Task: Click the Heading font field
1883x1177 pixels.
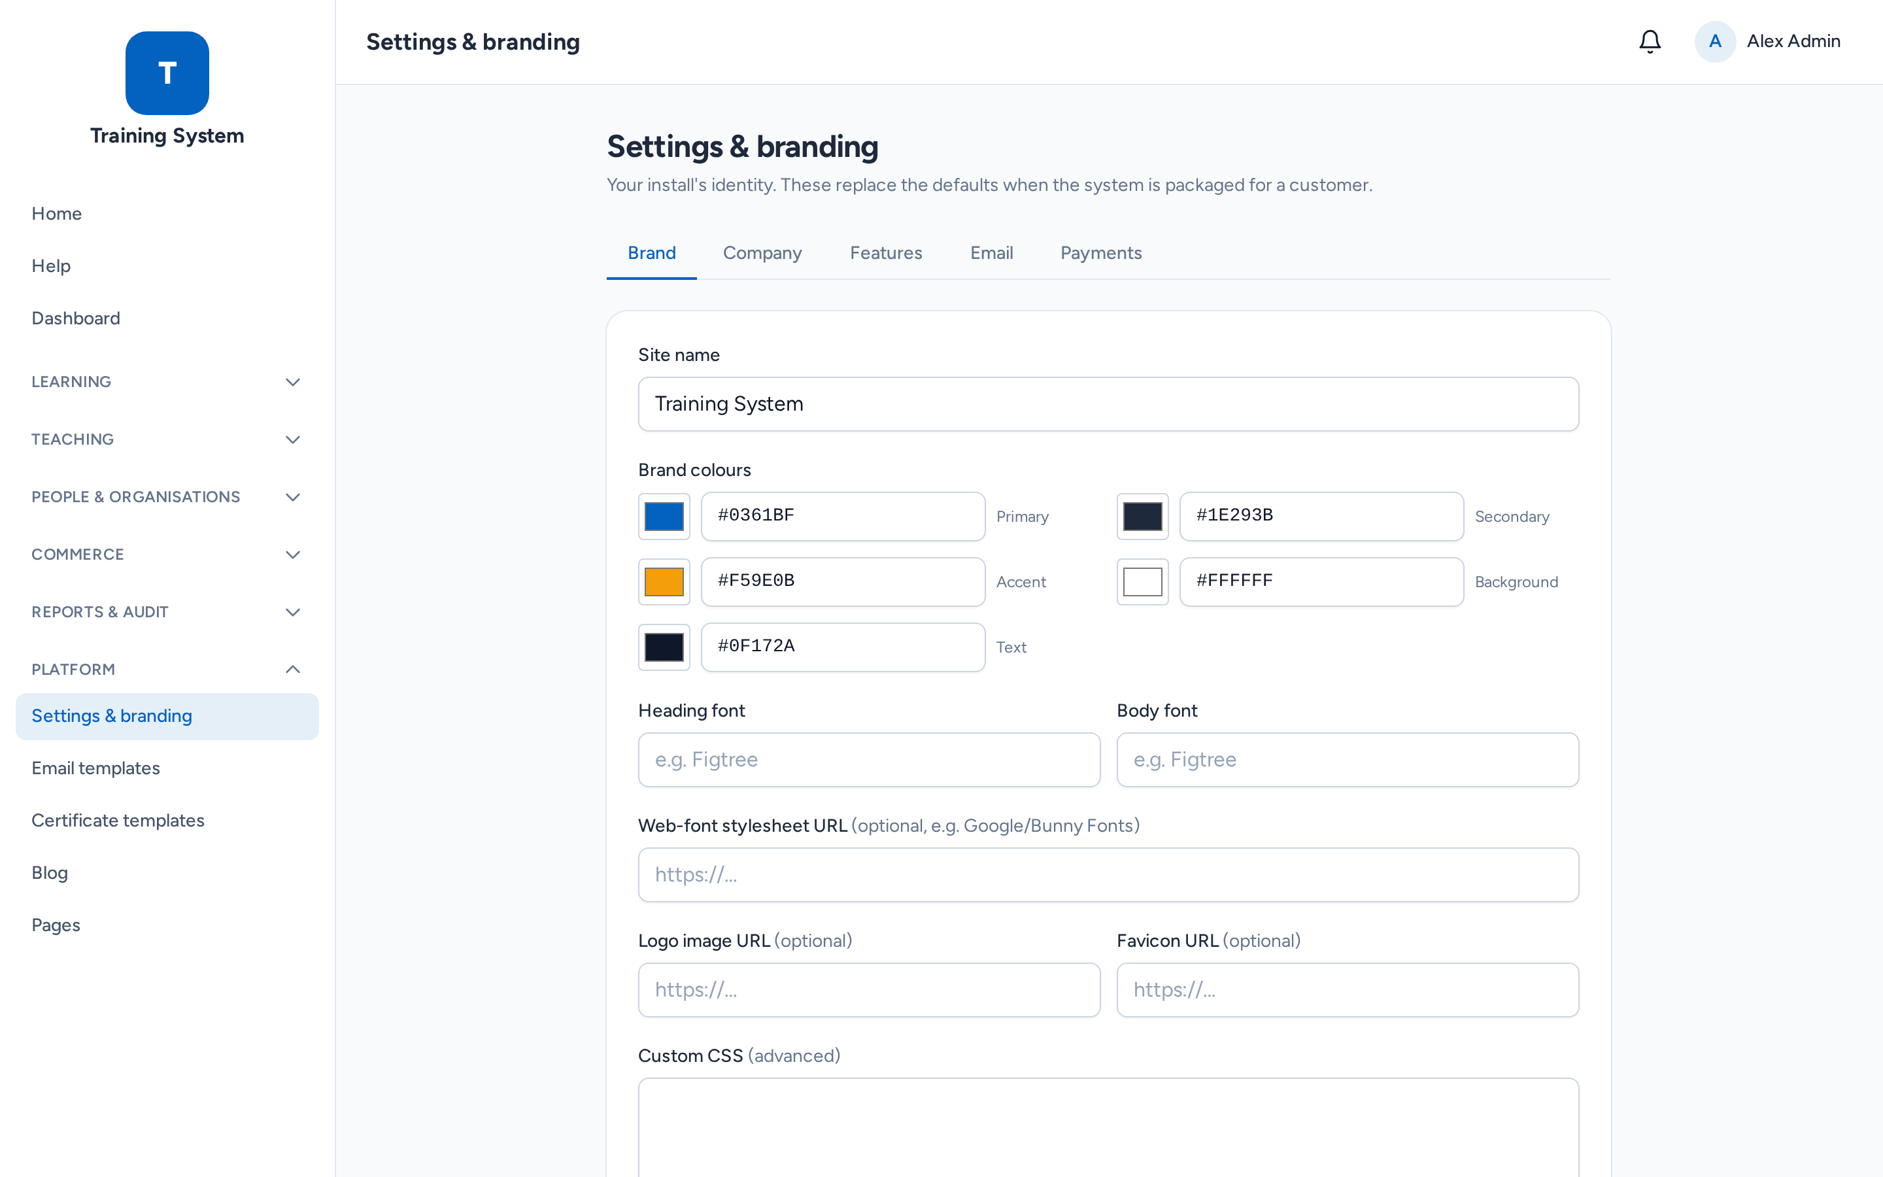Action: coord(869,760)
